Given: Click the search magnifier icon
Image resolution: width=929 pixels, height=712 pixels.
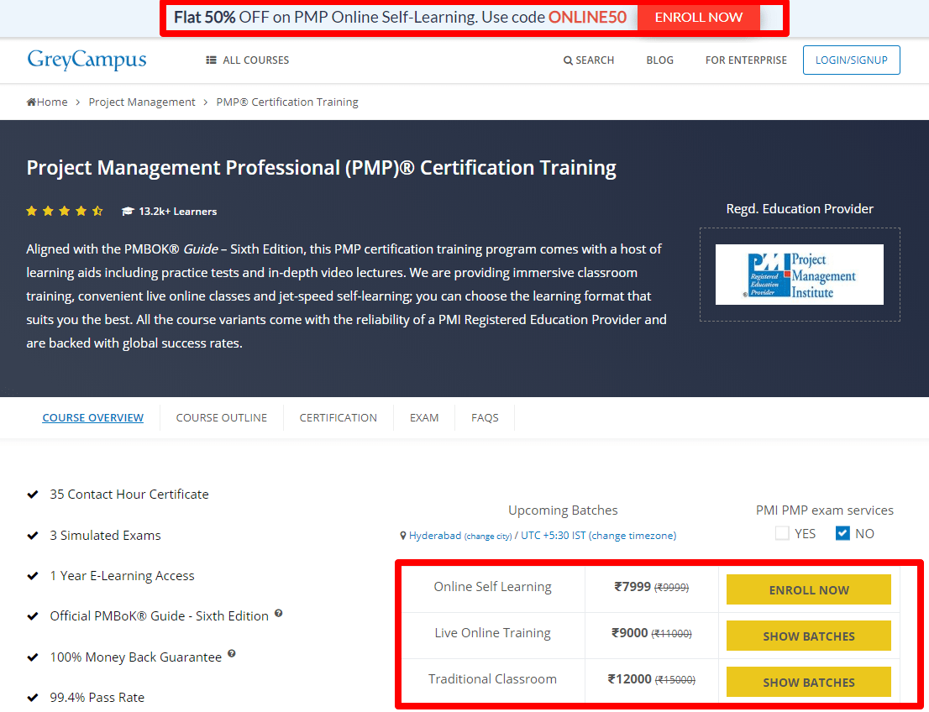Looking at the screenshot, I should point(568,60).
